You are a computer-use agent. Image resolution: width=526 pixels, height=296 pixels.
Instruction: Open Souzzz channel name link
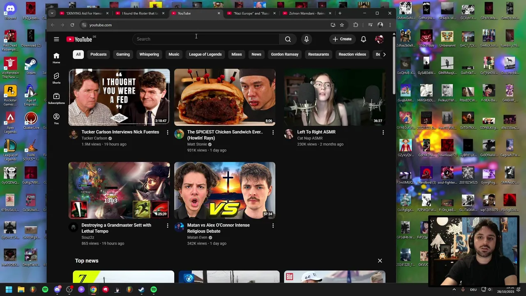pos(88,237)
